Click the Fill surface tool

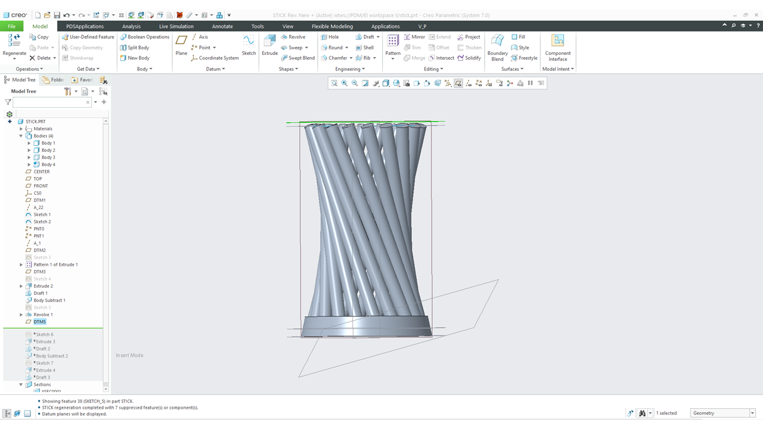(x=518, y=37)
